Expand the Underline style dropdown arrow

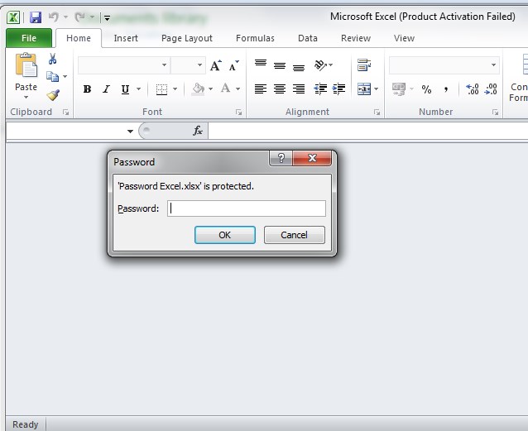point(139,89)
